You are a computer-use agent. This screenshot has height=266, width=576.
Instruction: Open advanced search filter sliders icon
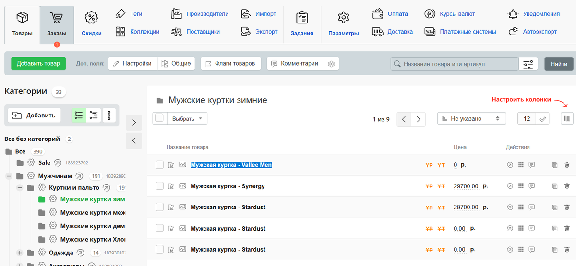[528, 64]
